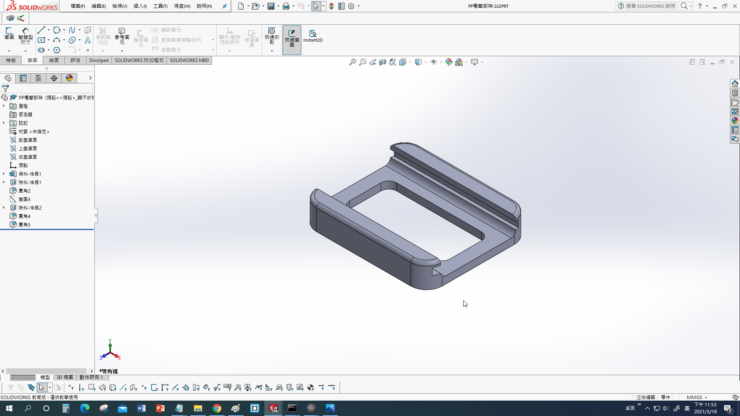Screen dimensions: 740x416
Task: Select the sketch Text tool
Action: point(87,40)
